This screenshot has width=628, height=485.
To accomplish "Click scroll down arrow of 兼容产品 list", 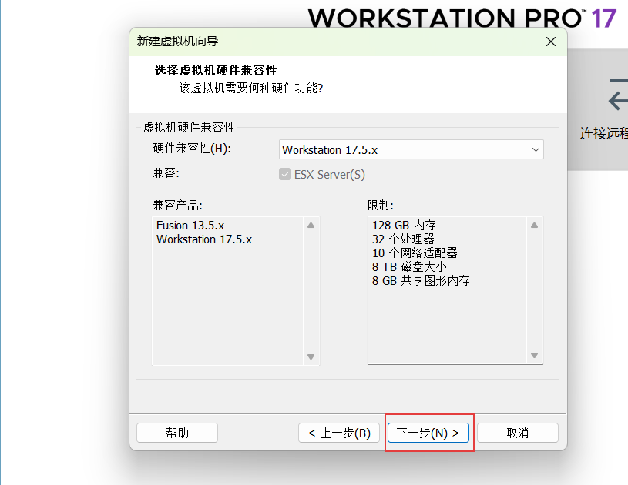I will tap(311, 356).
